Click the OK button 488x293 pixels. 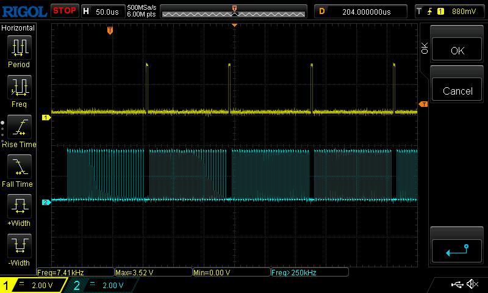[457, 49]
